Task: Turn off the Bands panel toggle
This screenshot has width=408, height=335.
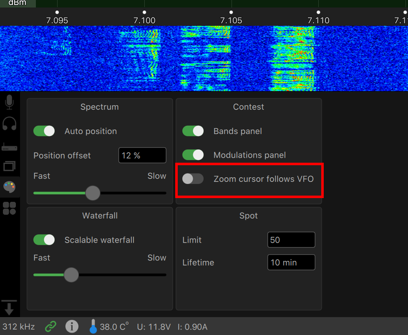Action: pos(193,131)
